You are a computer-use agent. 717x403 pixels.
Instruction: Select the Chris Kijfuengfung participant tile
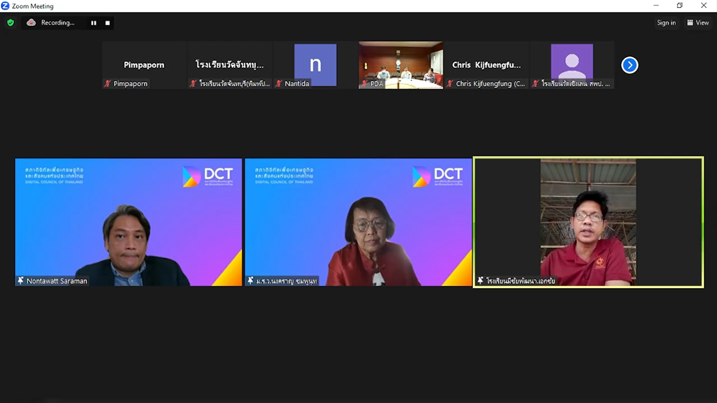click(487, 65)
